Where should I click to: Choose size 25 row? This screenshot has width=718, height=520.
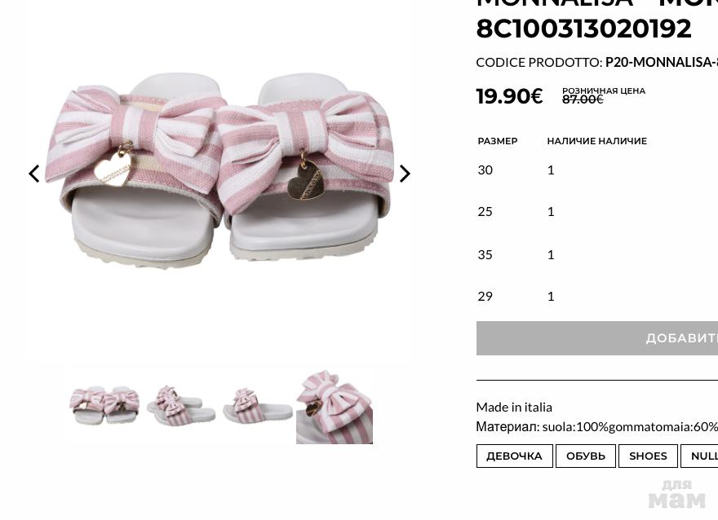tap(597, 212)
